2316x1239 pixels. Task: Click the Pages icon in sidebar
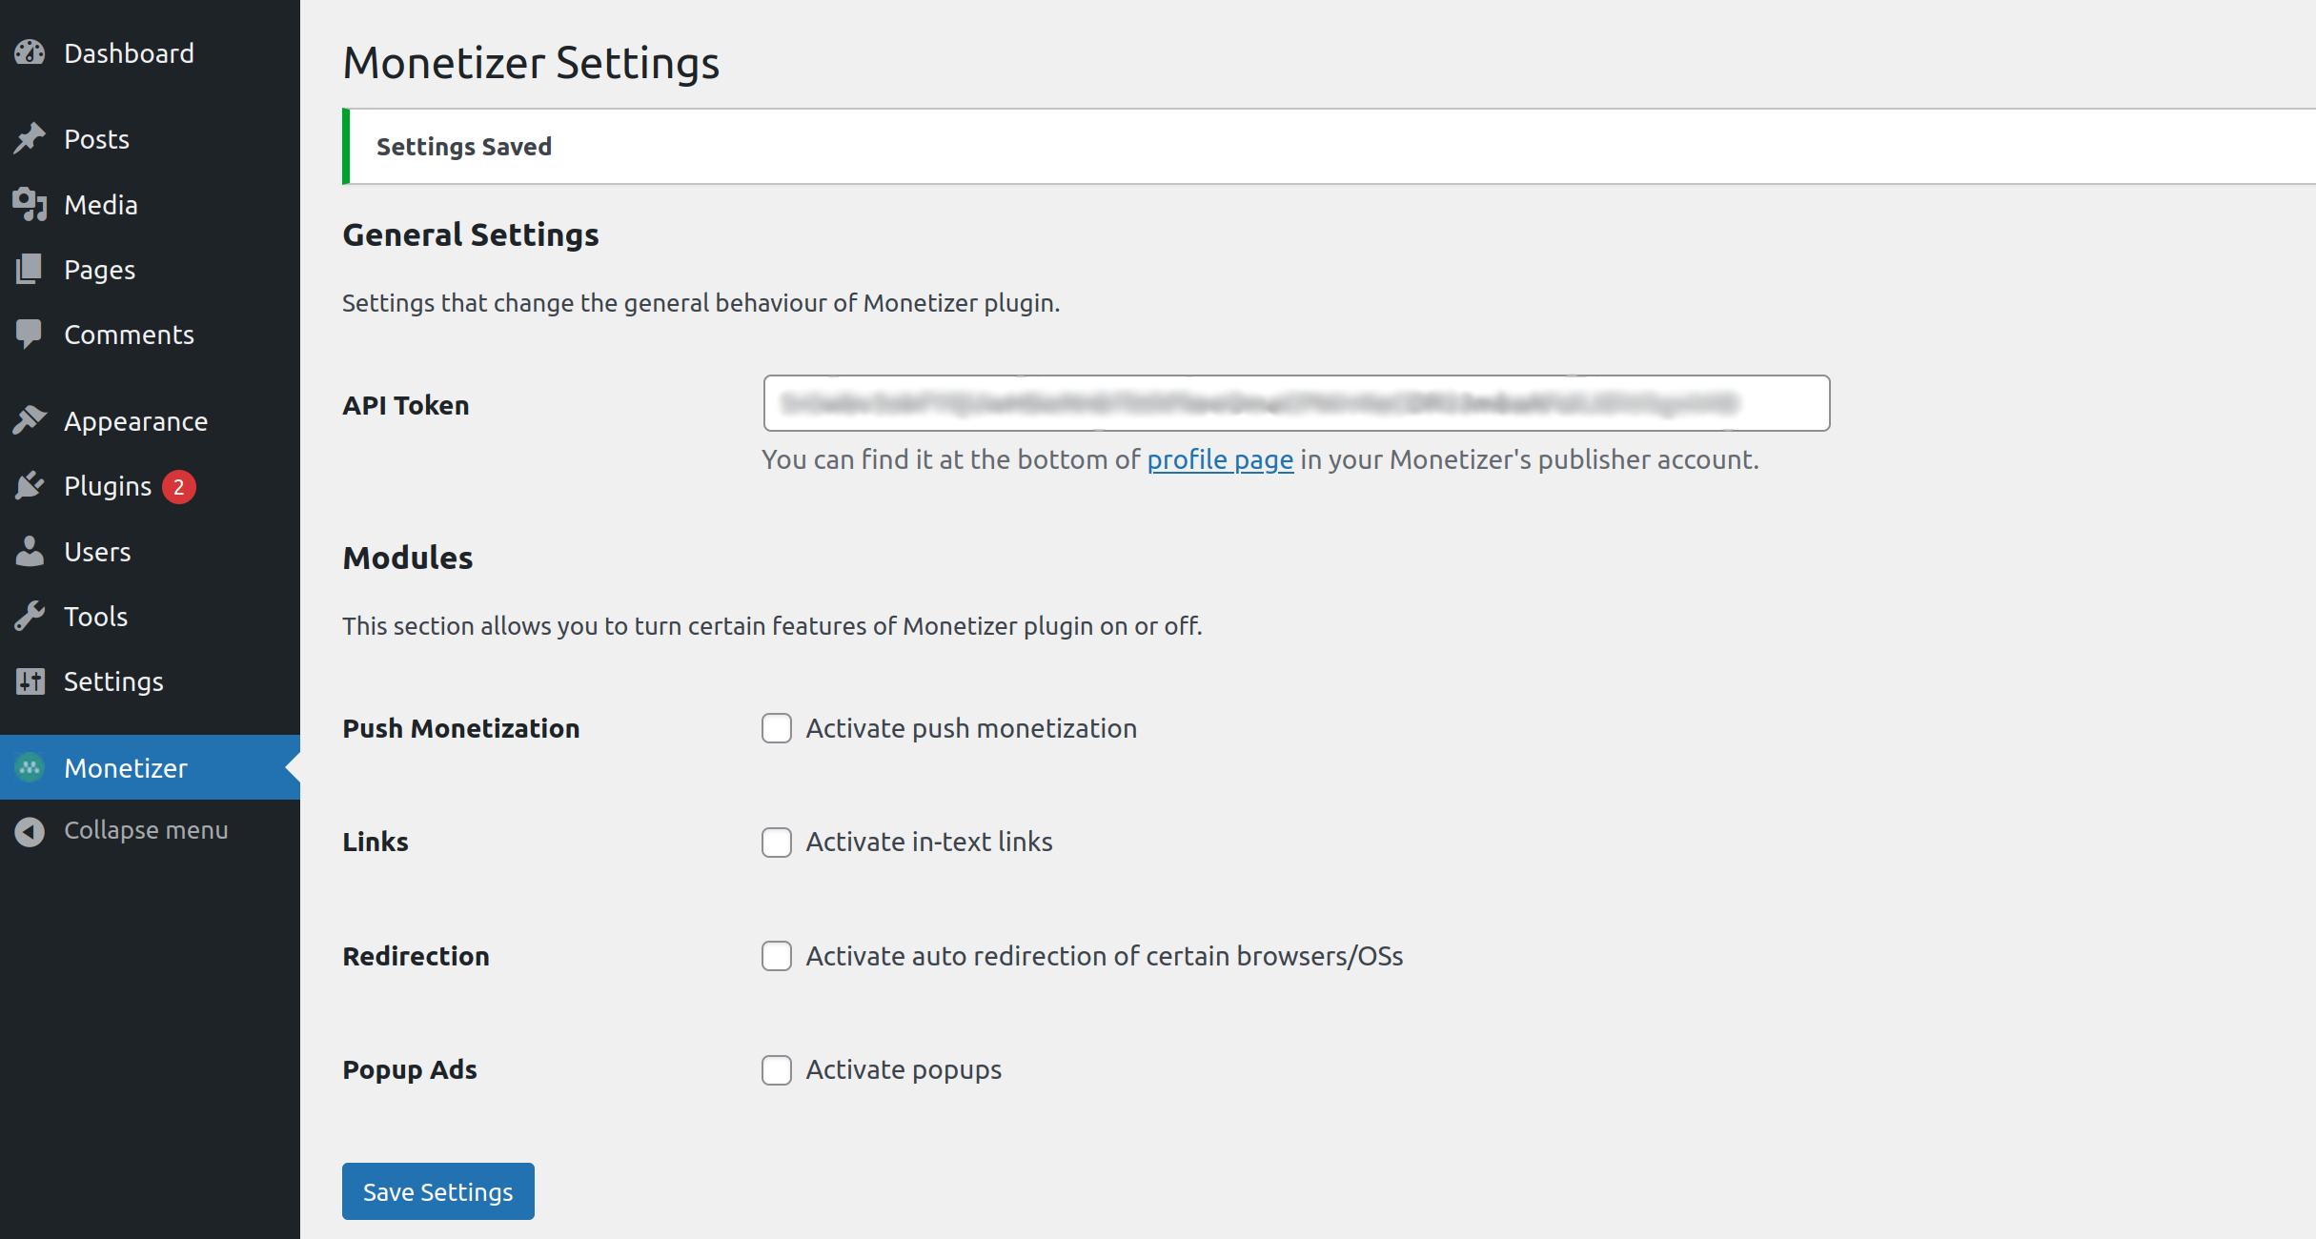click(30, 270)
